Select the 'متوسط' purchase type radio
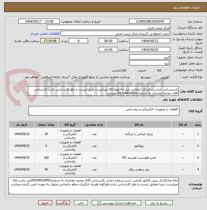The width and height of the screenshot is (207, 210). tap(155, 77)
